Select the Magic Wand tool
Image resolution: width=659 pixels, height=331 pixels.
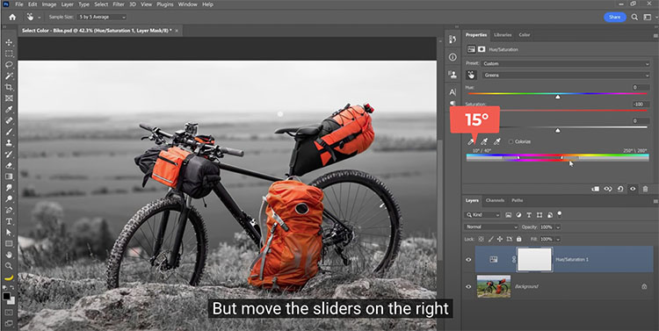9,76
